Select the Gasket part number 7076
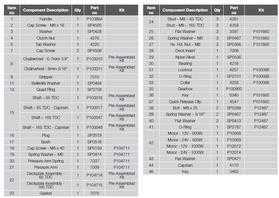This screenshot has height=198, width=279. coord(94,193)
